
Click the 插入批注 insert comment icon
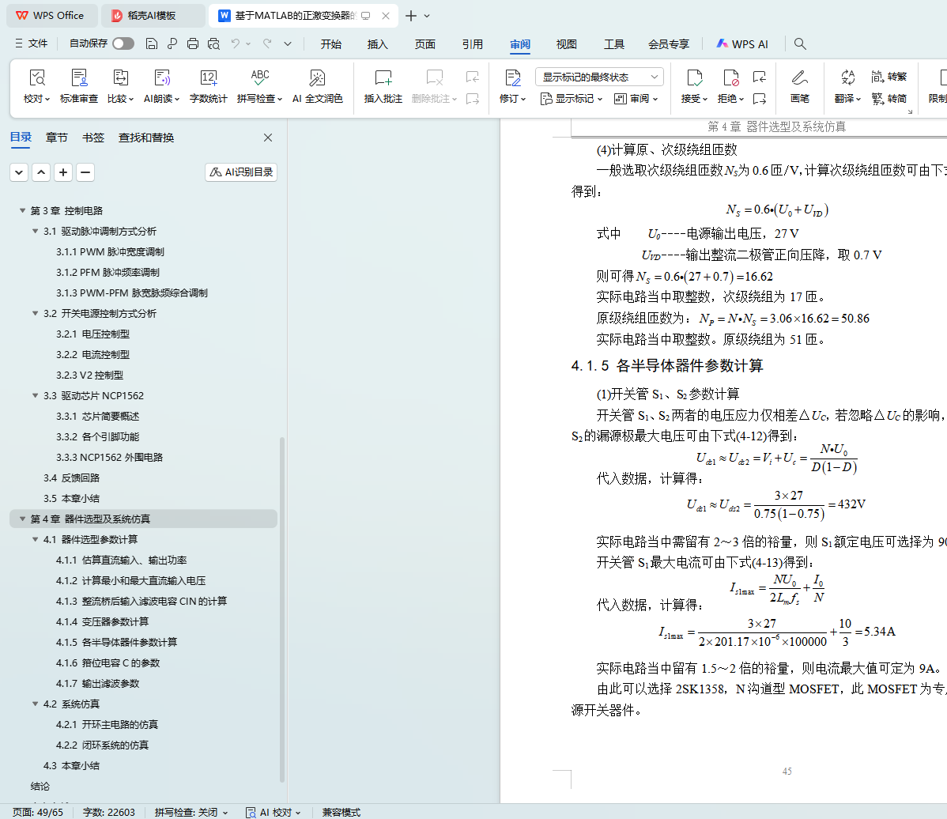pyautogui.click(x=383, y=78)
